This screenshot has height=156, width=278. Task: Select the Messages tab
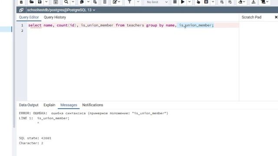69,105
